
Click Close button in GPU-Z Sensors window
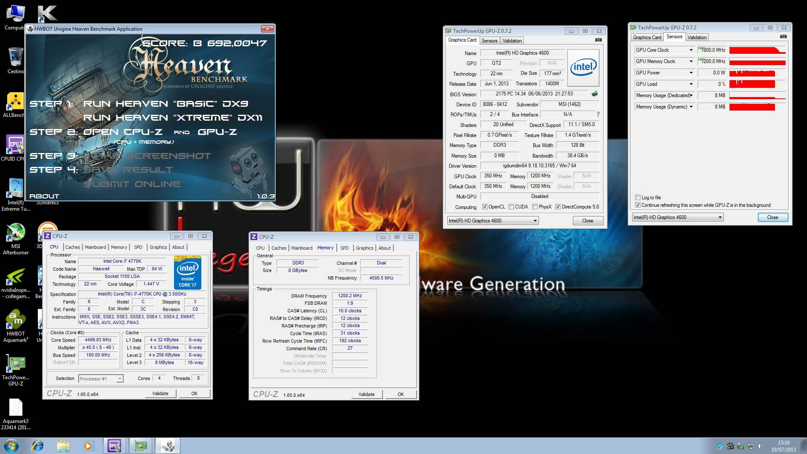(773, 217)
